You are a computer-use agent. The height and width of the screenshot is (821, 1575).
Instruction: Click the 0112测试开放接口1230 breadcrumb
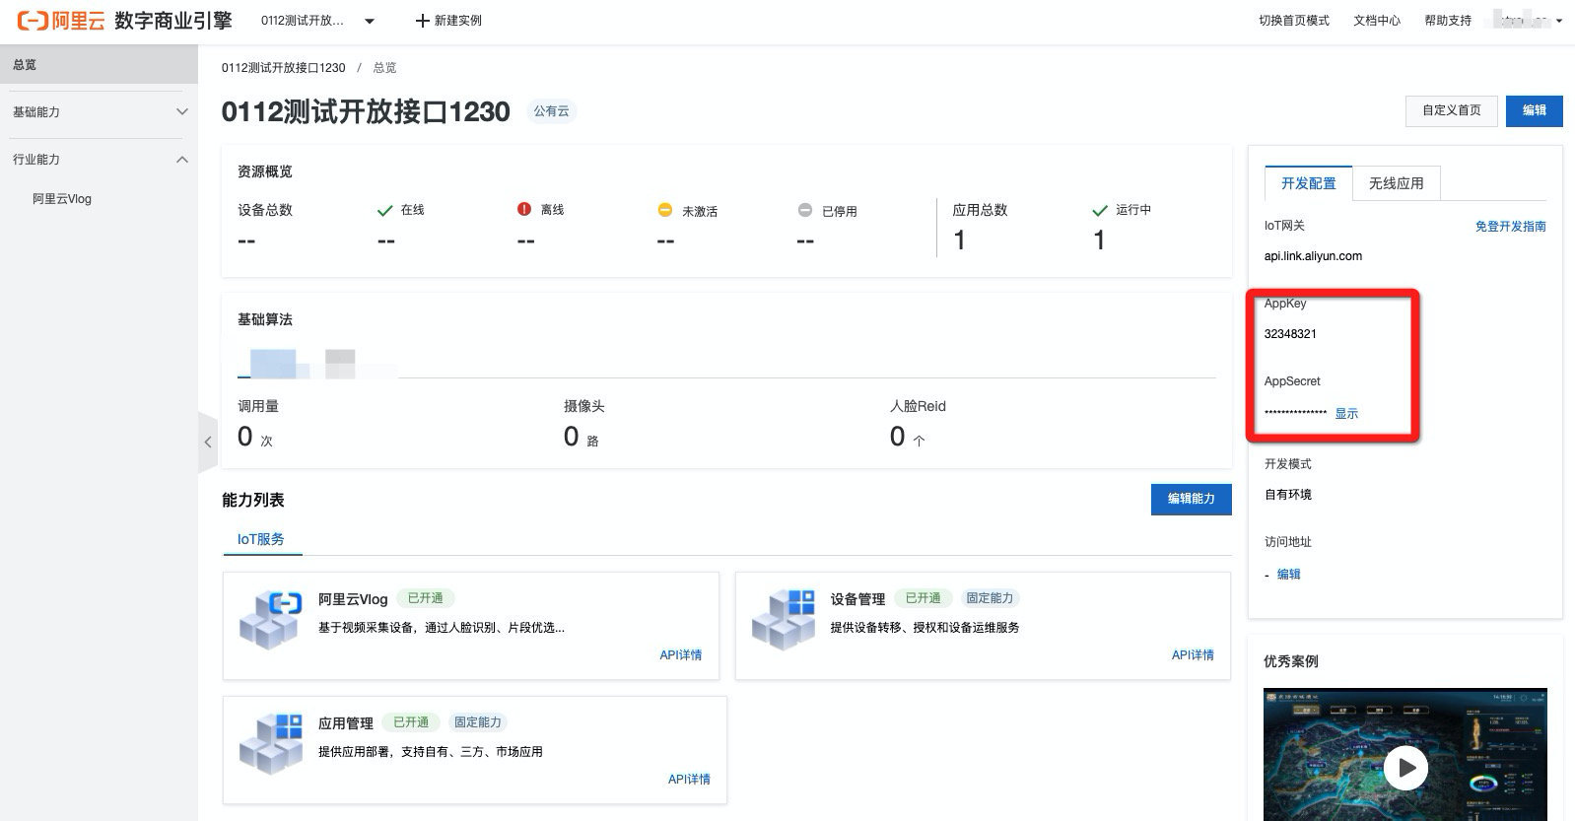click(x=283, y=68)
